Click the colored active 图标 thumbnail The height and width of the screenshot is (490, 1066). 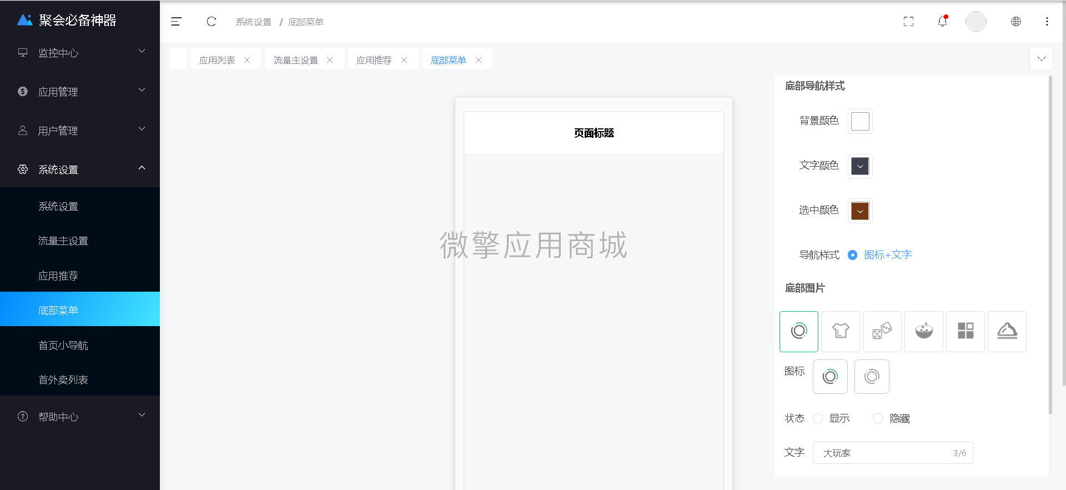[x=830, y=377]
